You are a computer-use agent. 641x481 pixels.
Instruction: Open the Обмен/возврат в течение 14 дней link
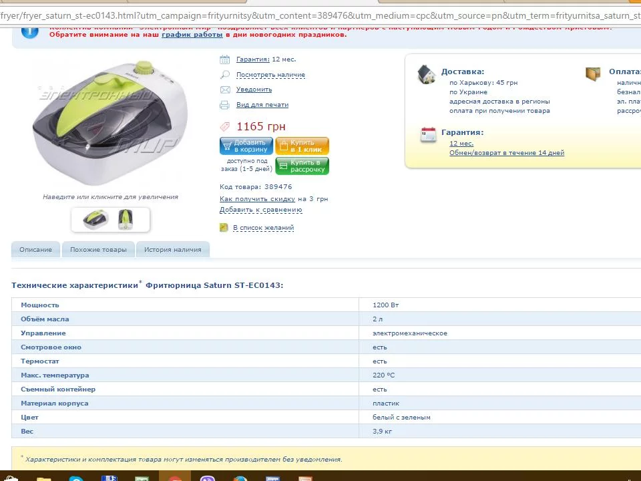click(507, 153)
